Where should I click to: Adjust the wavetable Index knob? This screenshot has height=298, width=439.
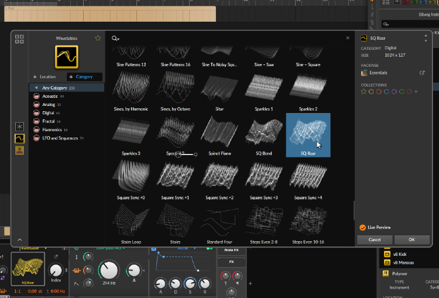point(56,270)
